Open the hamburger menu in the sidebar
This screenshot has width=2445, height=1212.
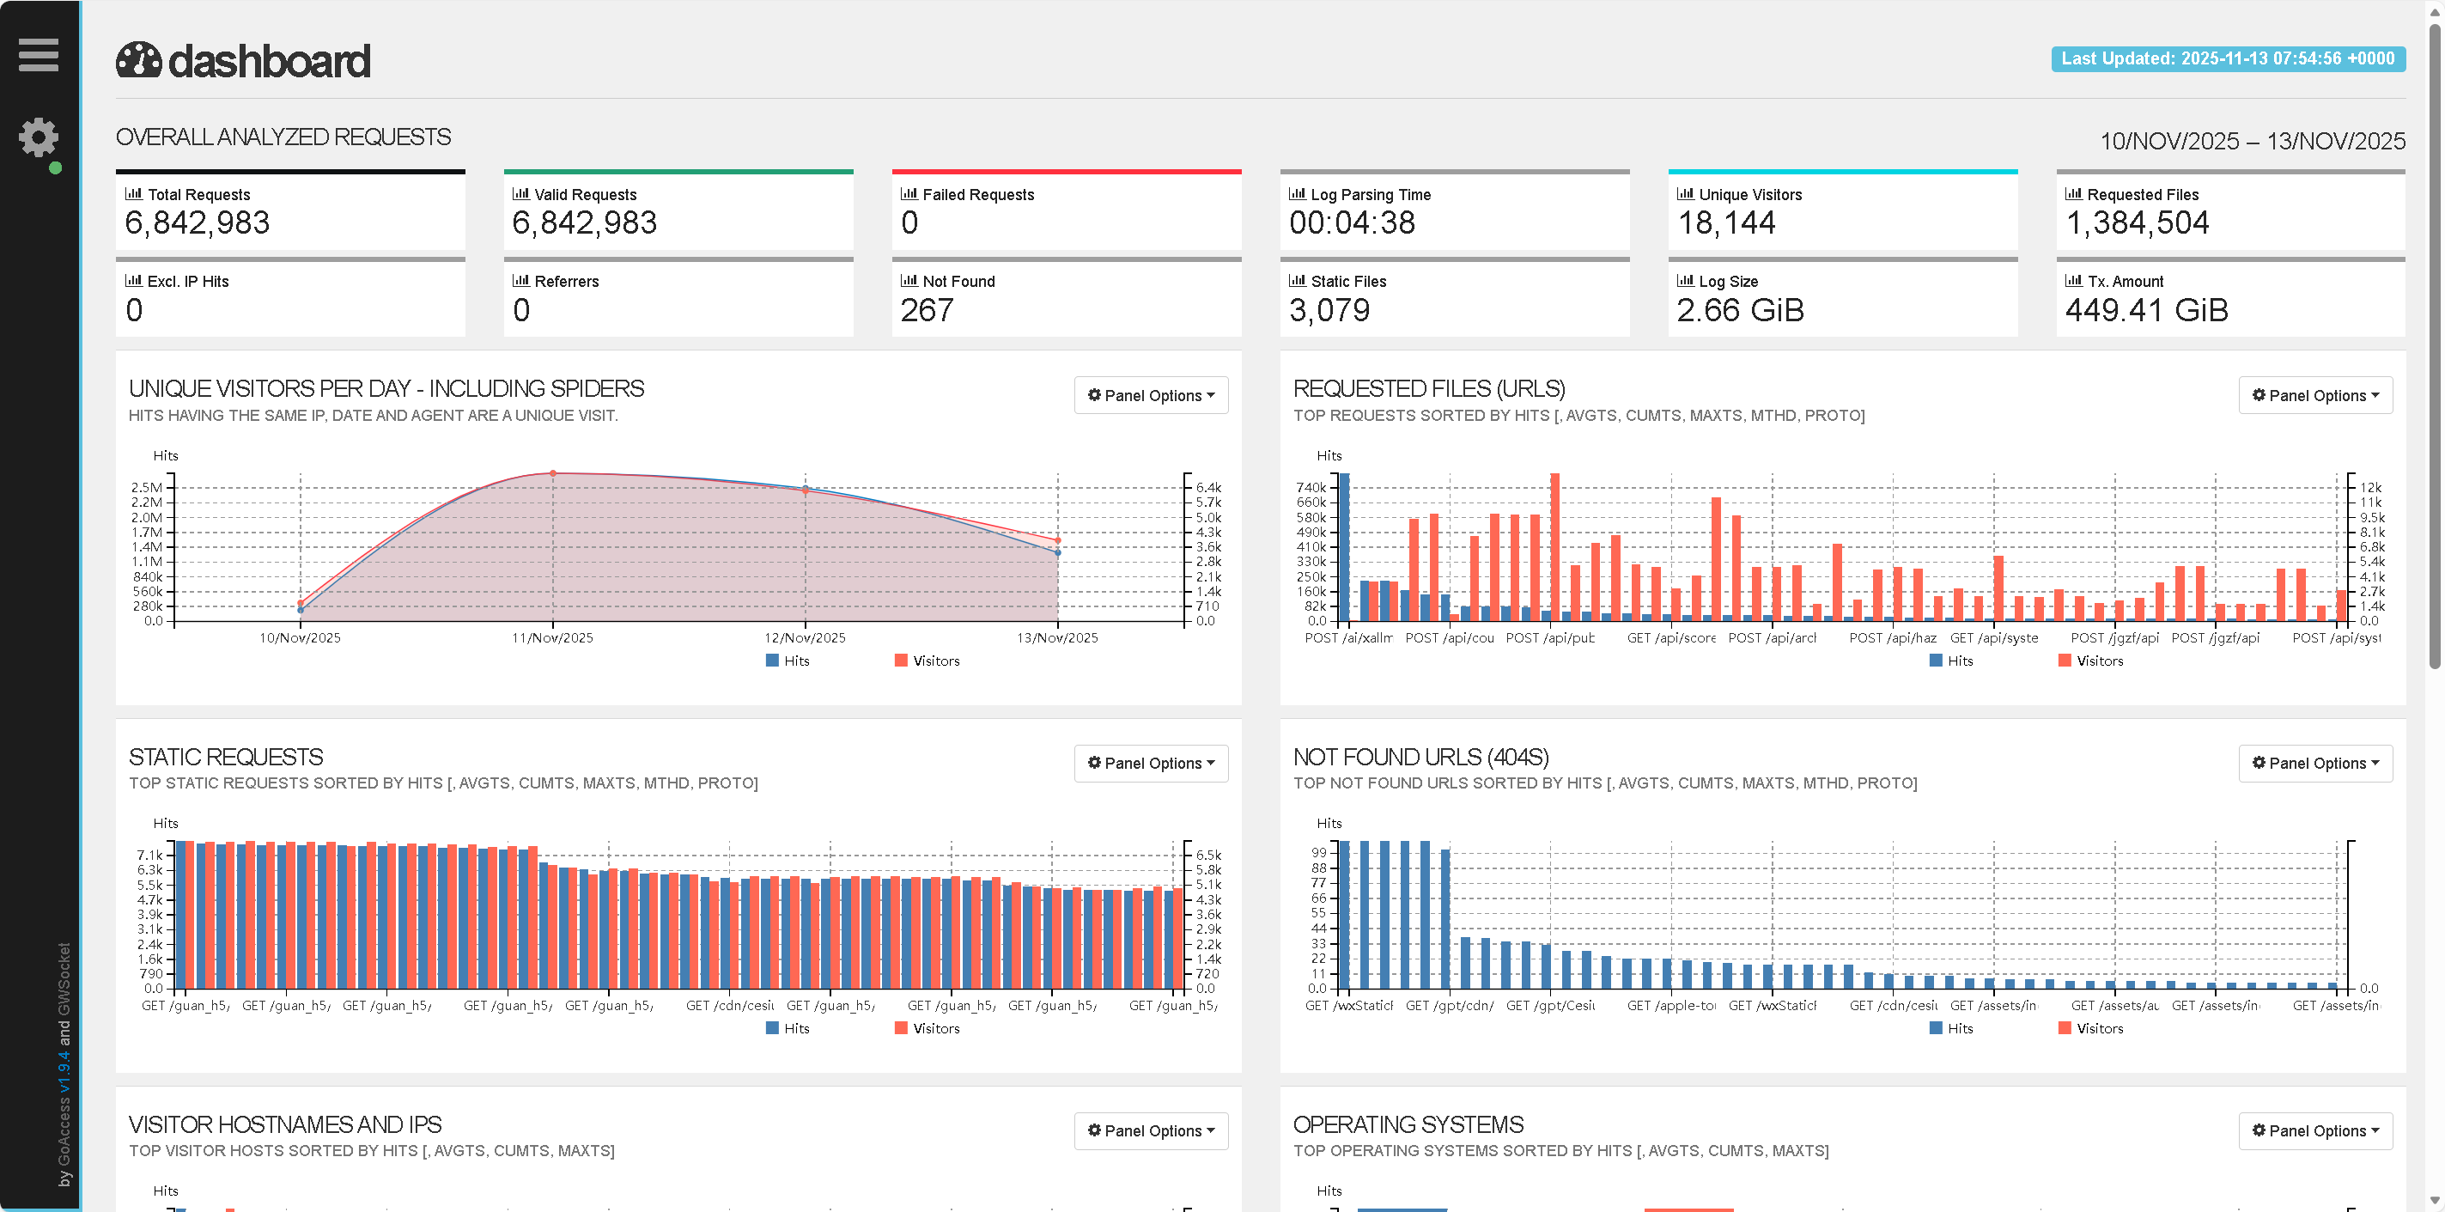(38, 55)
